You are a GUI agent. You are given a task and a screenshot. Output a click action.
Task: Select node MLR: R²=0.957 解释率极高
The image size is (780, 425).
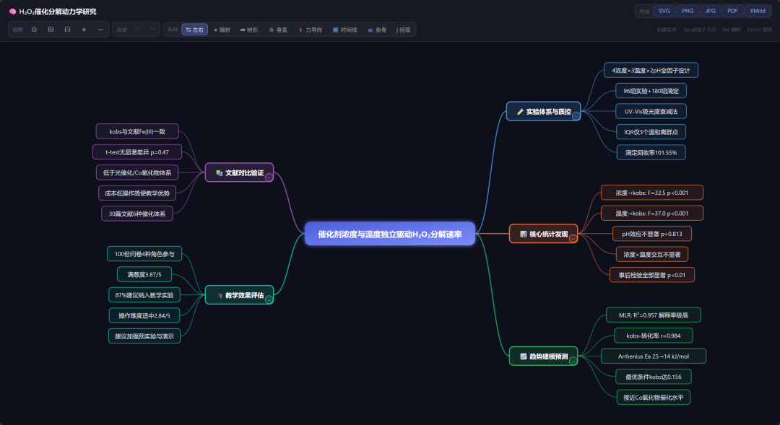pos(653,315)
